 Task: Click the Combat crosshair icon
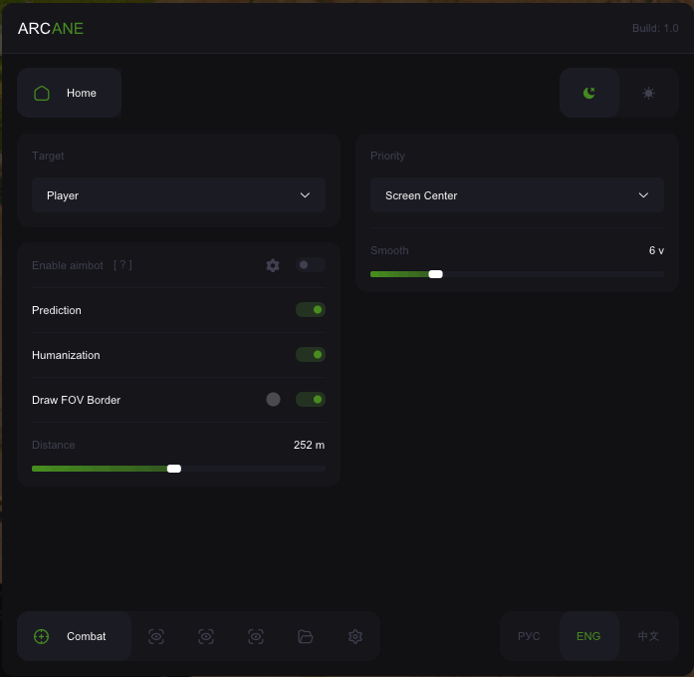[x=42, y=636]
